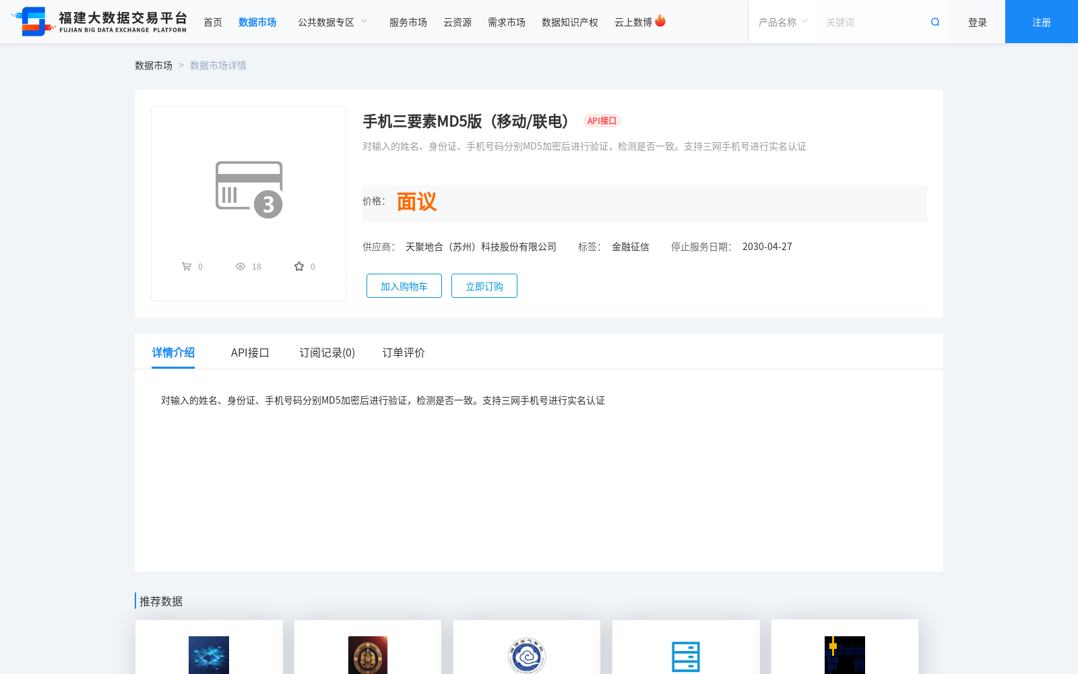Click the flame icon beside 云上数博

pyautogui.click(x=660, y=21)
